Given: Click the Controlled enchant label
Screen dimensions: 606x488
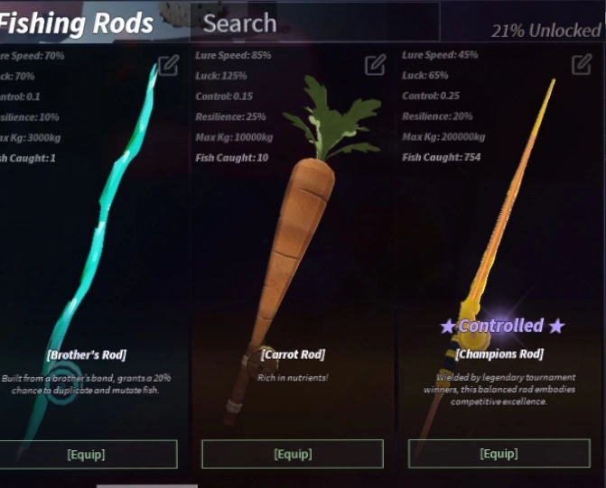Looking at the screenshot, I should pos(501,326).
